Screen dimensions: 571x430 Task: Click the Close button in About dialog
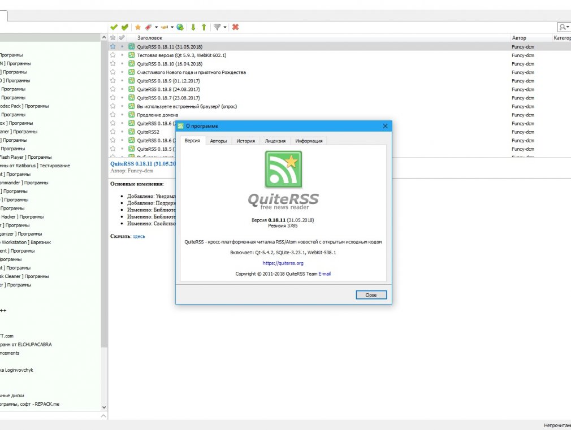[371, 295]
